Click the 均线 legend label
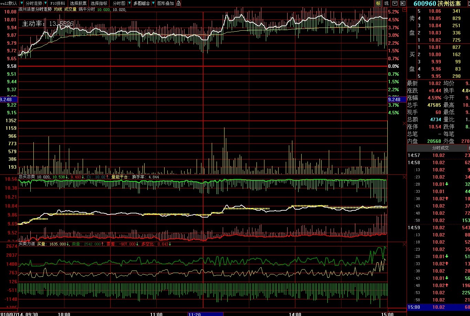This screenshot has width=470, height=316. pos(58,10)
